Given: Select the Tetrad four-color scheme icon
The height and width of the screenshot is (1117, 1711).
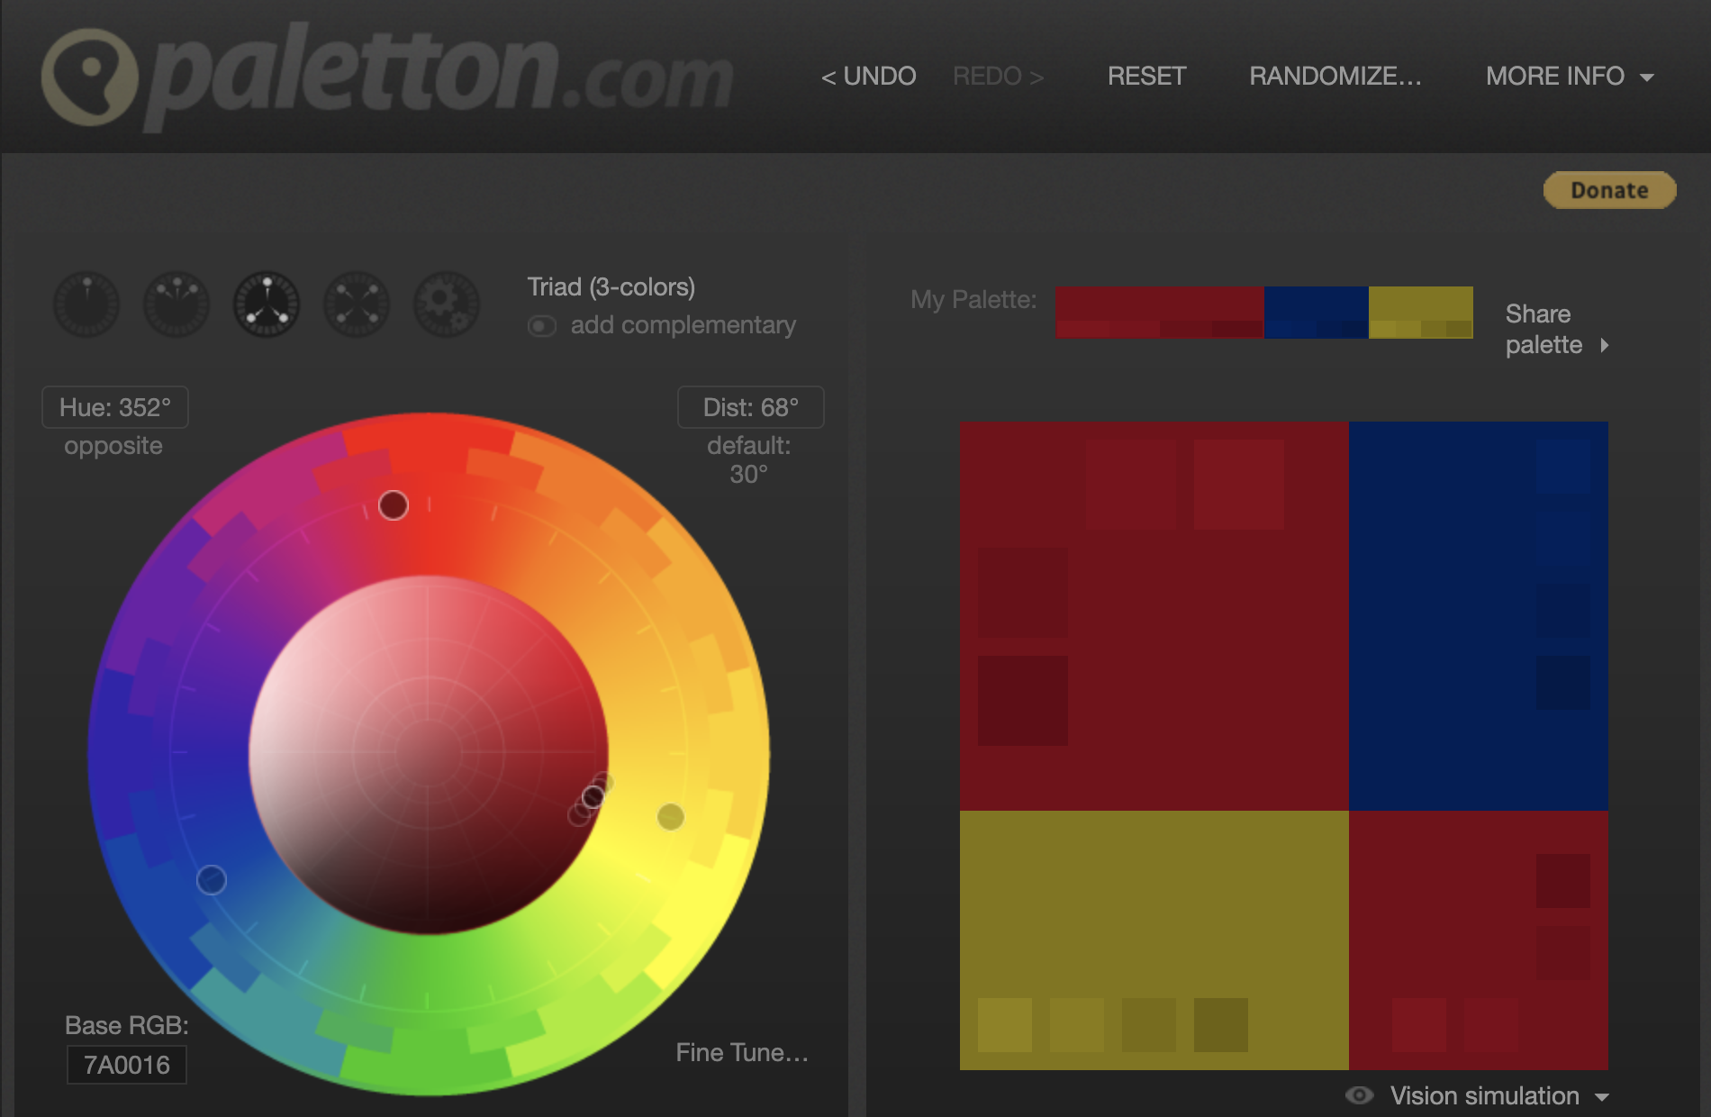Looking at the screenshot, I should (x=357, y=304).
